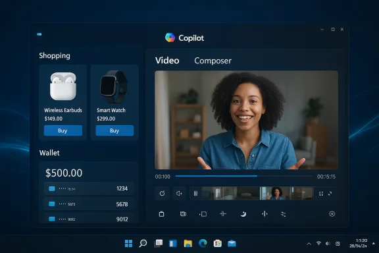Pause using the icon right of the clip strip

point(321,194)
